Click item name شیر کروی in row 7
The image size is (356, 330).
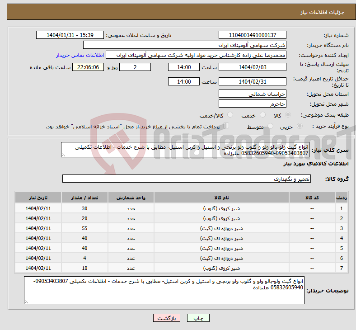(221, 268)
